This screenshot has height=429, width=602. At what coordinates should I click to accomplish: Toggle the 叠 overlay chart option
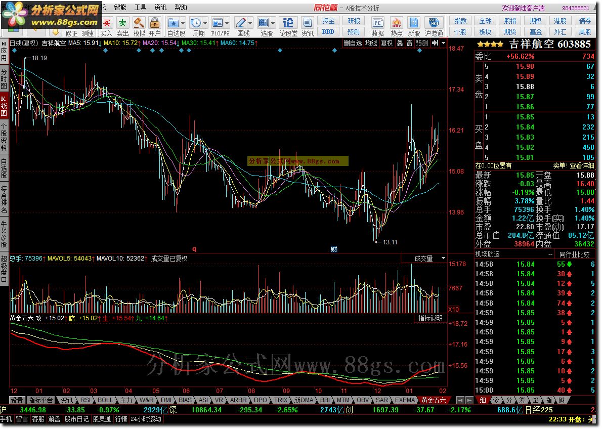click(x=400, y=44)
